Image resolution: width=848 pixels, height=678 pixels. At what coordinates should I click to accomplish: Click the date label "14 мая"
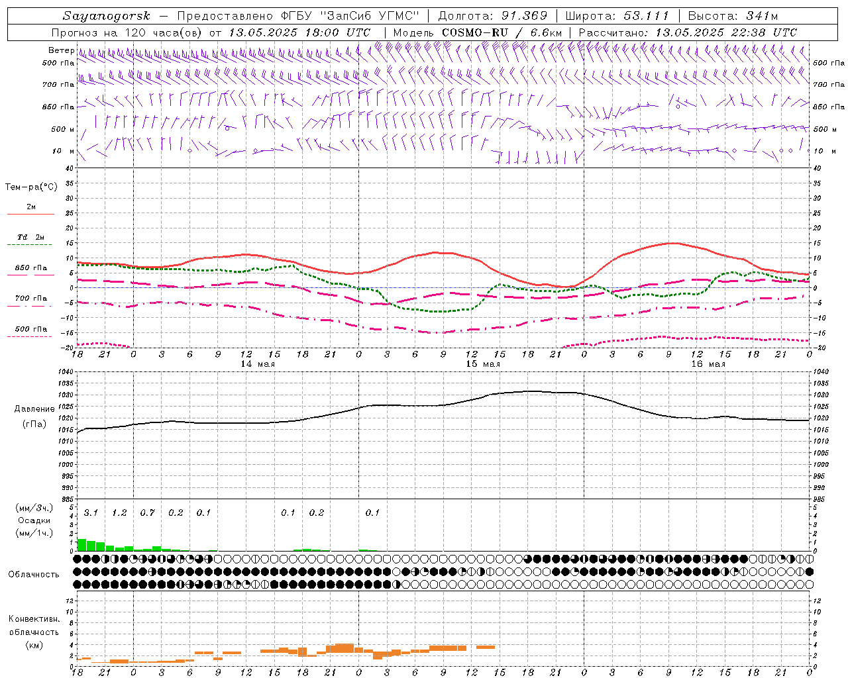click(258, 364)
